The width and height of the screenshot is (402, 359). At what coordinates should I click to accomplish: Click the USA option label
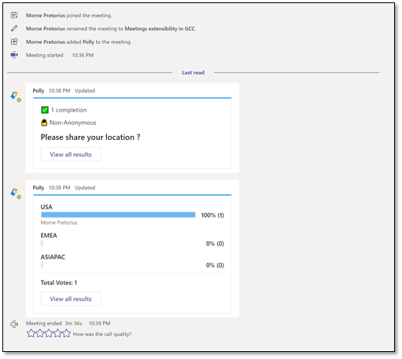pyautogui.click(x=46, y=207)
